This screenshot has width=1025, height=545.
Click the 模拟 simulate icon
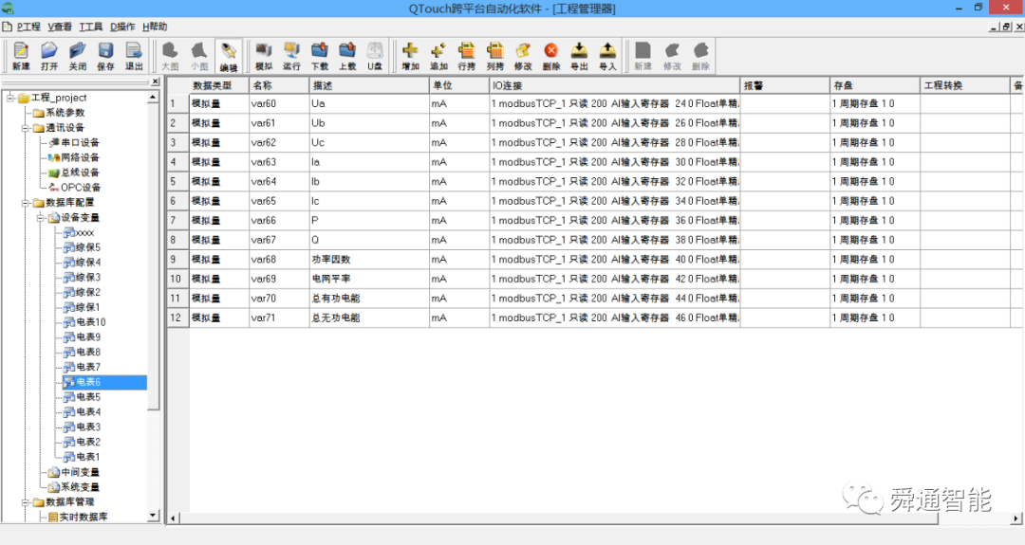tap(264, 56)
